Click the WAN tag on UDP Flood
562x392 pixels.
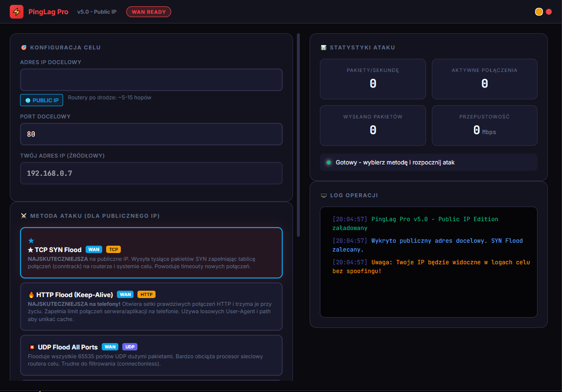point(110,347)
